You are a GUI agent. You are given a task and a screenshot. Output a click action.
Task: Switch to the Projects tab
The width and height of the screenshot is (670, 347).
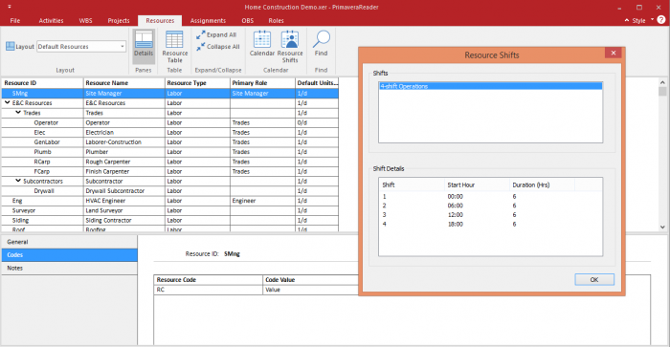pyautogui.click(x=119, y=20)
